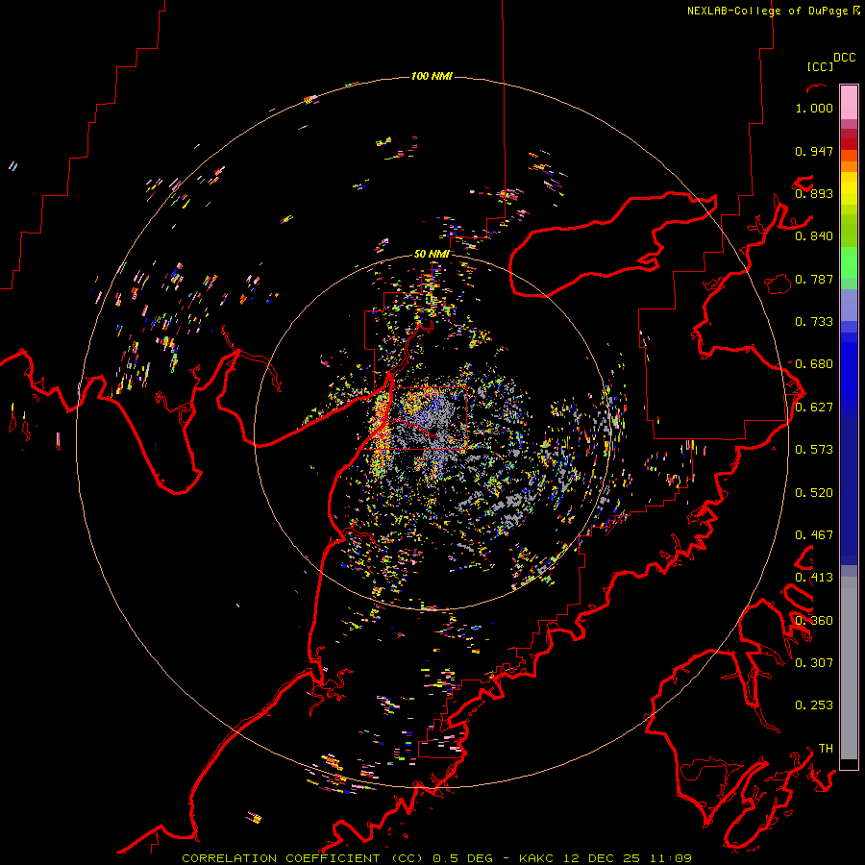Click the TH threshold legend label
Screen dimensions: 865x865
(826, 749)
